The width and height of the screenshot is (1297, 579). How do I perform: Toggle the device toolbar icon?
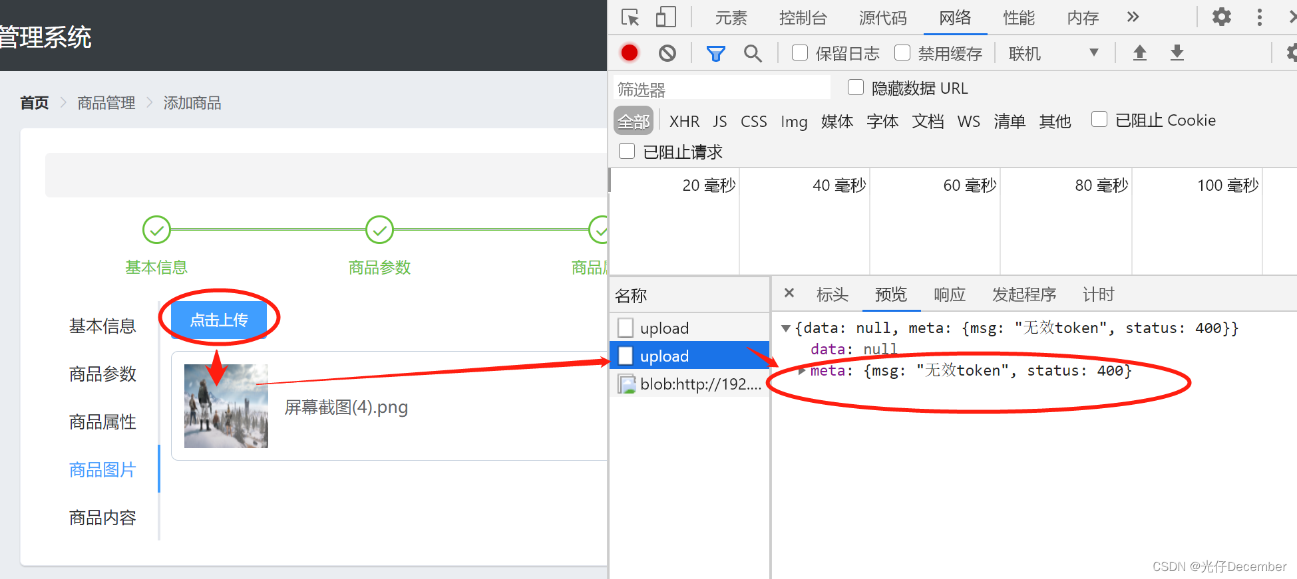coord(665,17)
